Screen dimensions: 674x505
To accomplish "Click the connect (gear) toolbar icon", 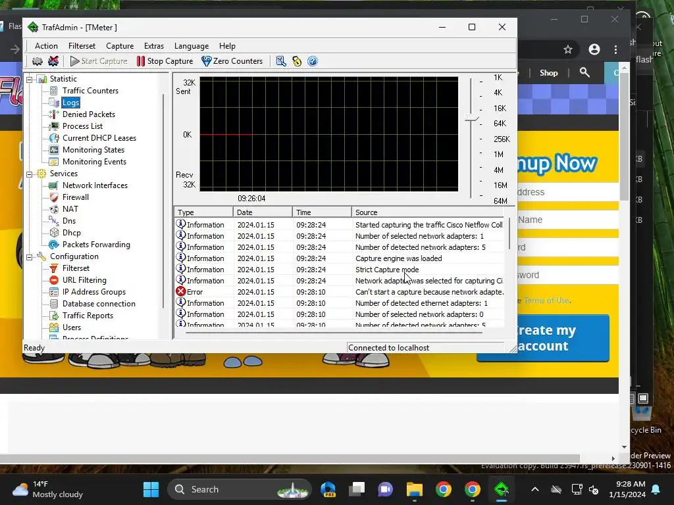I will pyautogui.click(x=38, y=61).
